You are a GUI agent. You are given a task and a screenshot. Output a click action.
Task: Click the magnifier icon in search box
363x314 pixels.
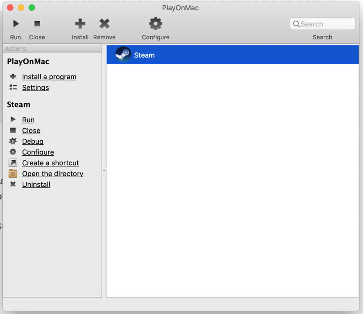click(x=296, y=24)
